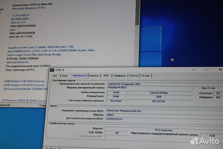Switch to the Кэш tab
The image size is (223, 149).
point(65,75)
